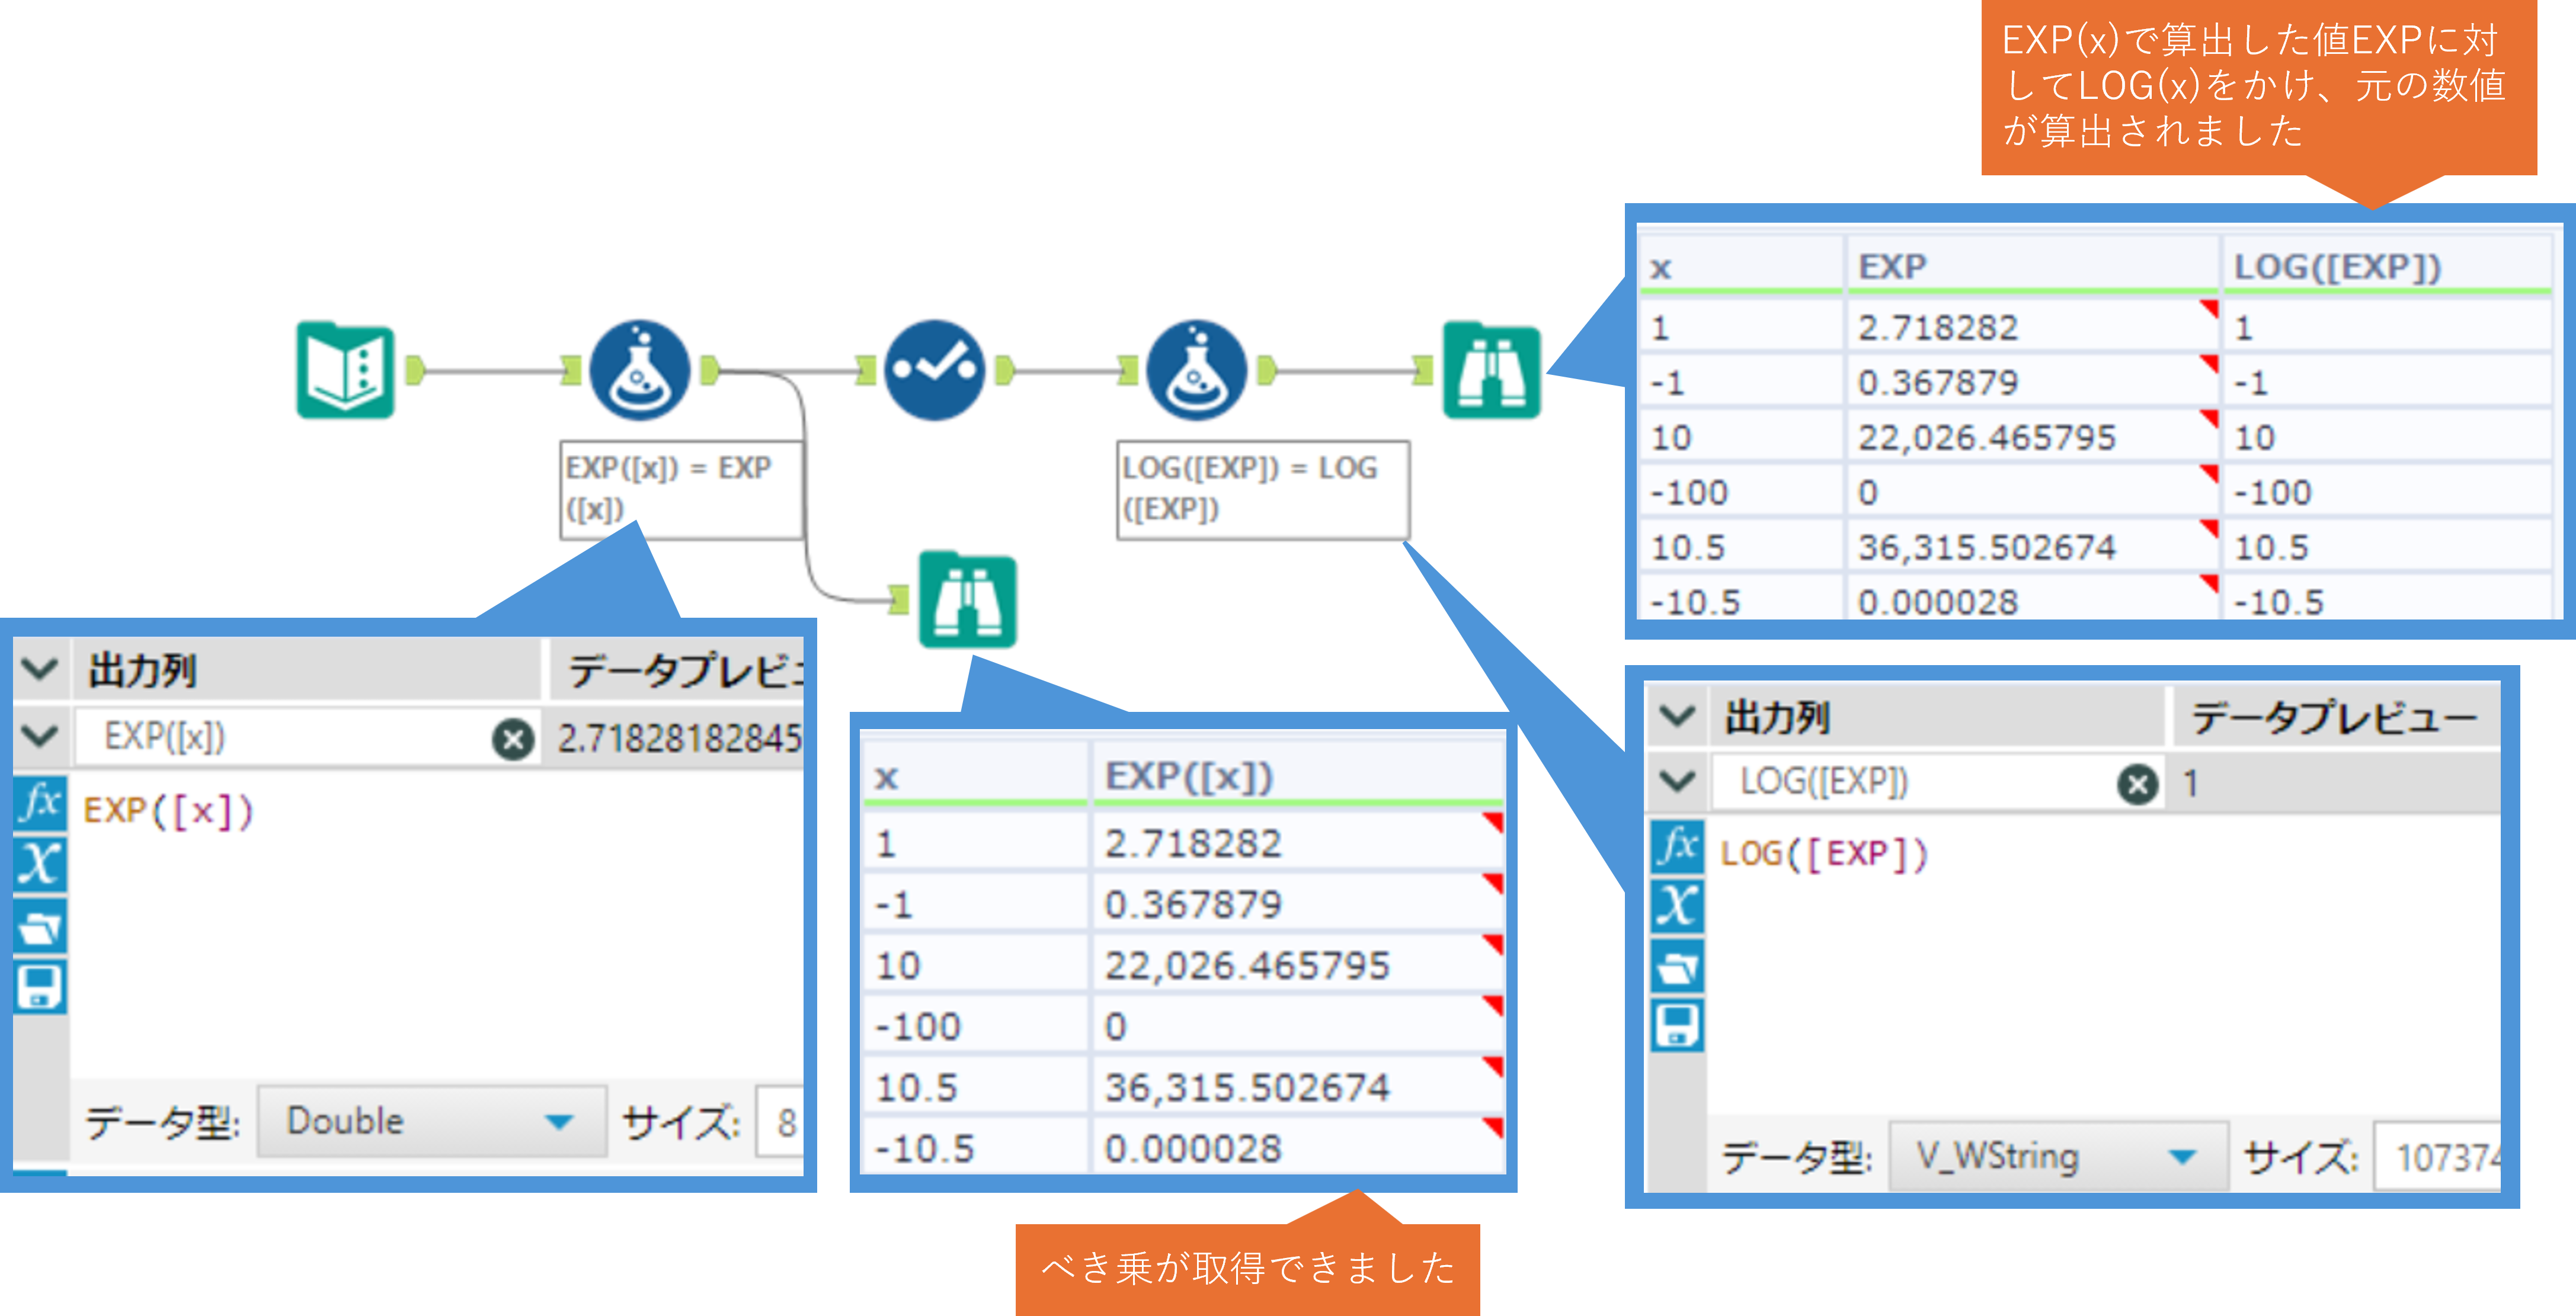
Task: Open saved expressions folder in EXP panel
Action: [40, 927]
